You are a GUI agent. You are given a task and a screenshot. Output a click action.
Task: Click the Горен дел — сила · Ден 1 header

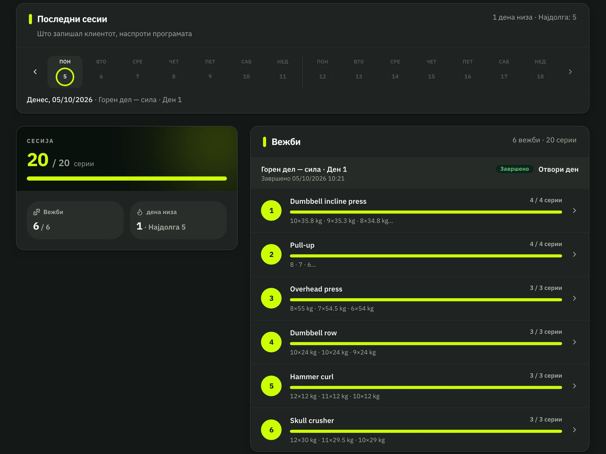click(304, 169)
